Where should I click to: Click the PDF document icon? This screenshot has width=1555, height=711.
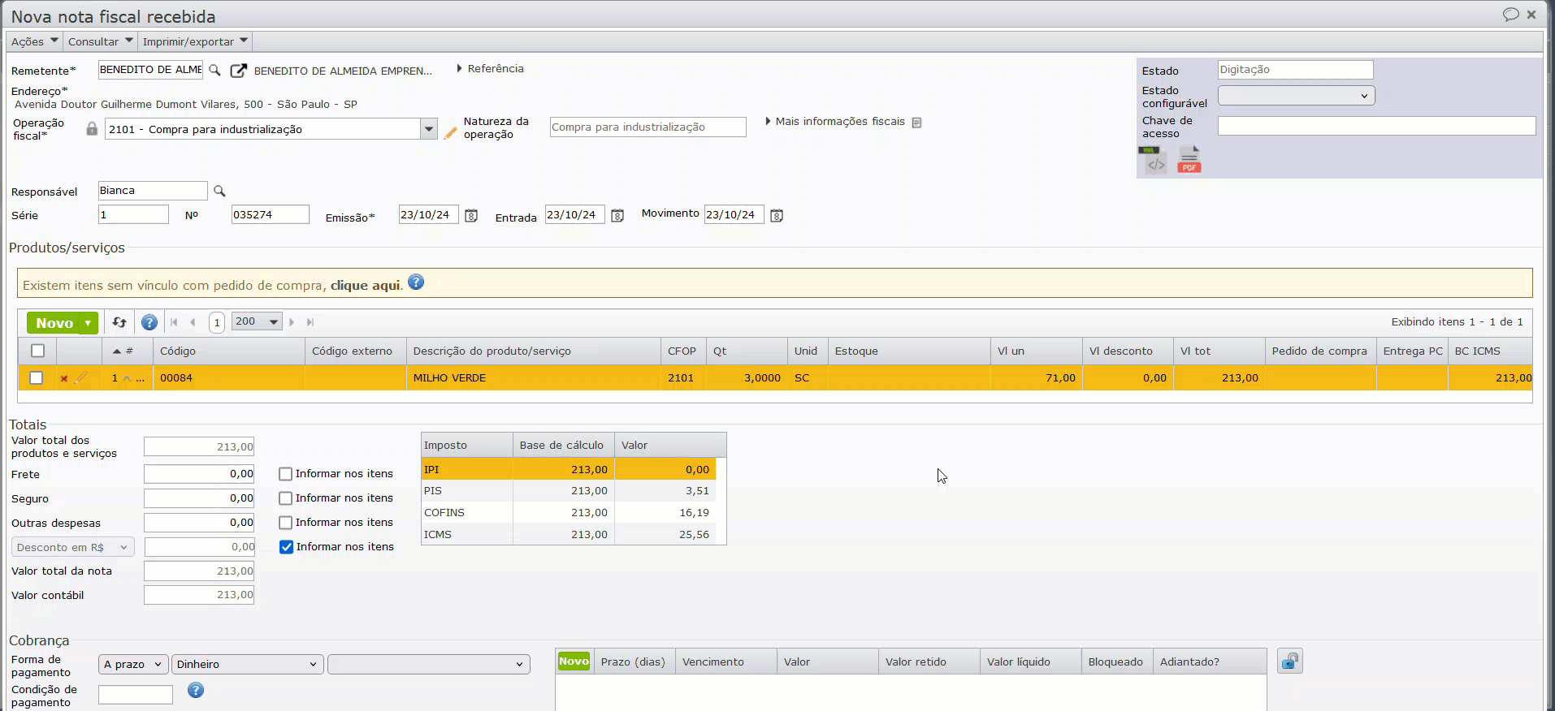tap(1189, 160)
